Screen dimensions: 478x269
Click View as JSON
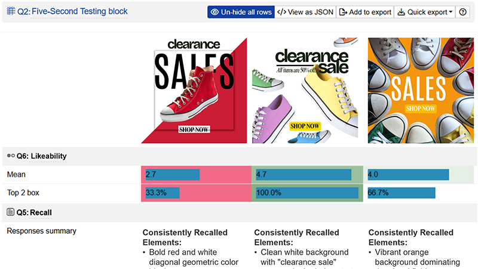[x=306, y=12]
